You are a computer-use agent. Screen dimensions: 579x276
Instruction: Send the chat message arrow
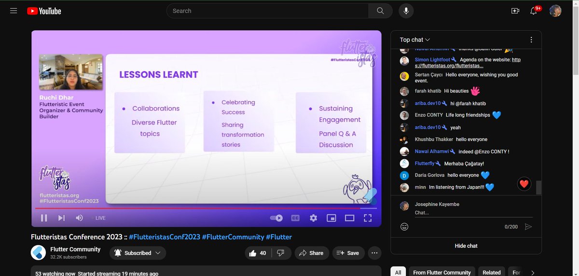(528, 226)
